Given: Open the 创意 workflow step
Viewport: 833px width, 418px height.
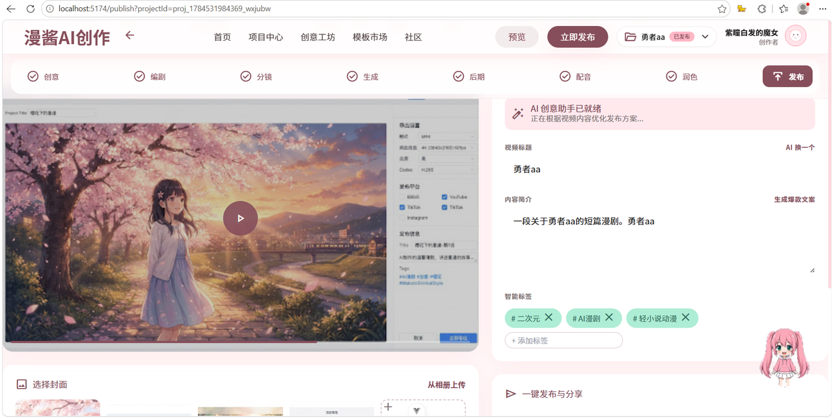Looking at the screenshot, I should [43, 77].
